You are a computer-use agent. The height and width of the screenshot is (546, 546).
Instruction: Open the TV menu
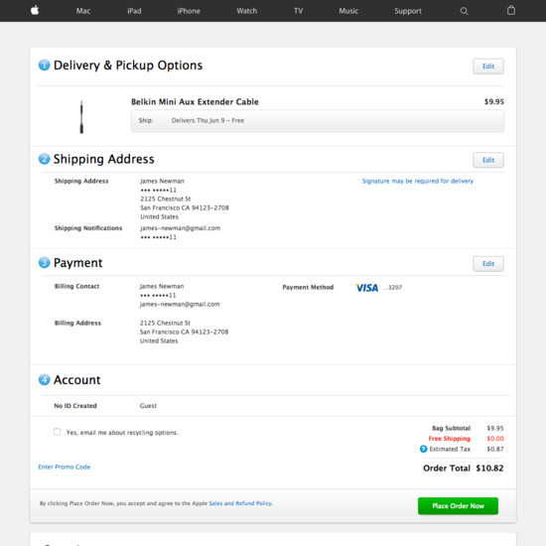[299, 11]
